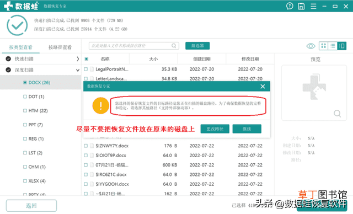Select the $IYYGOOH.docx file name
Viewport: 353px width, 214px height.
click(112, 184)
